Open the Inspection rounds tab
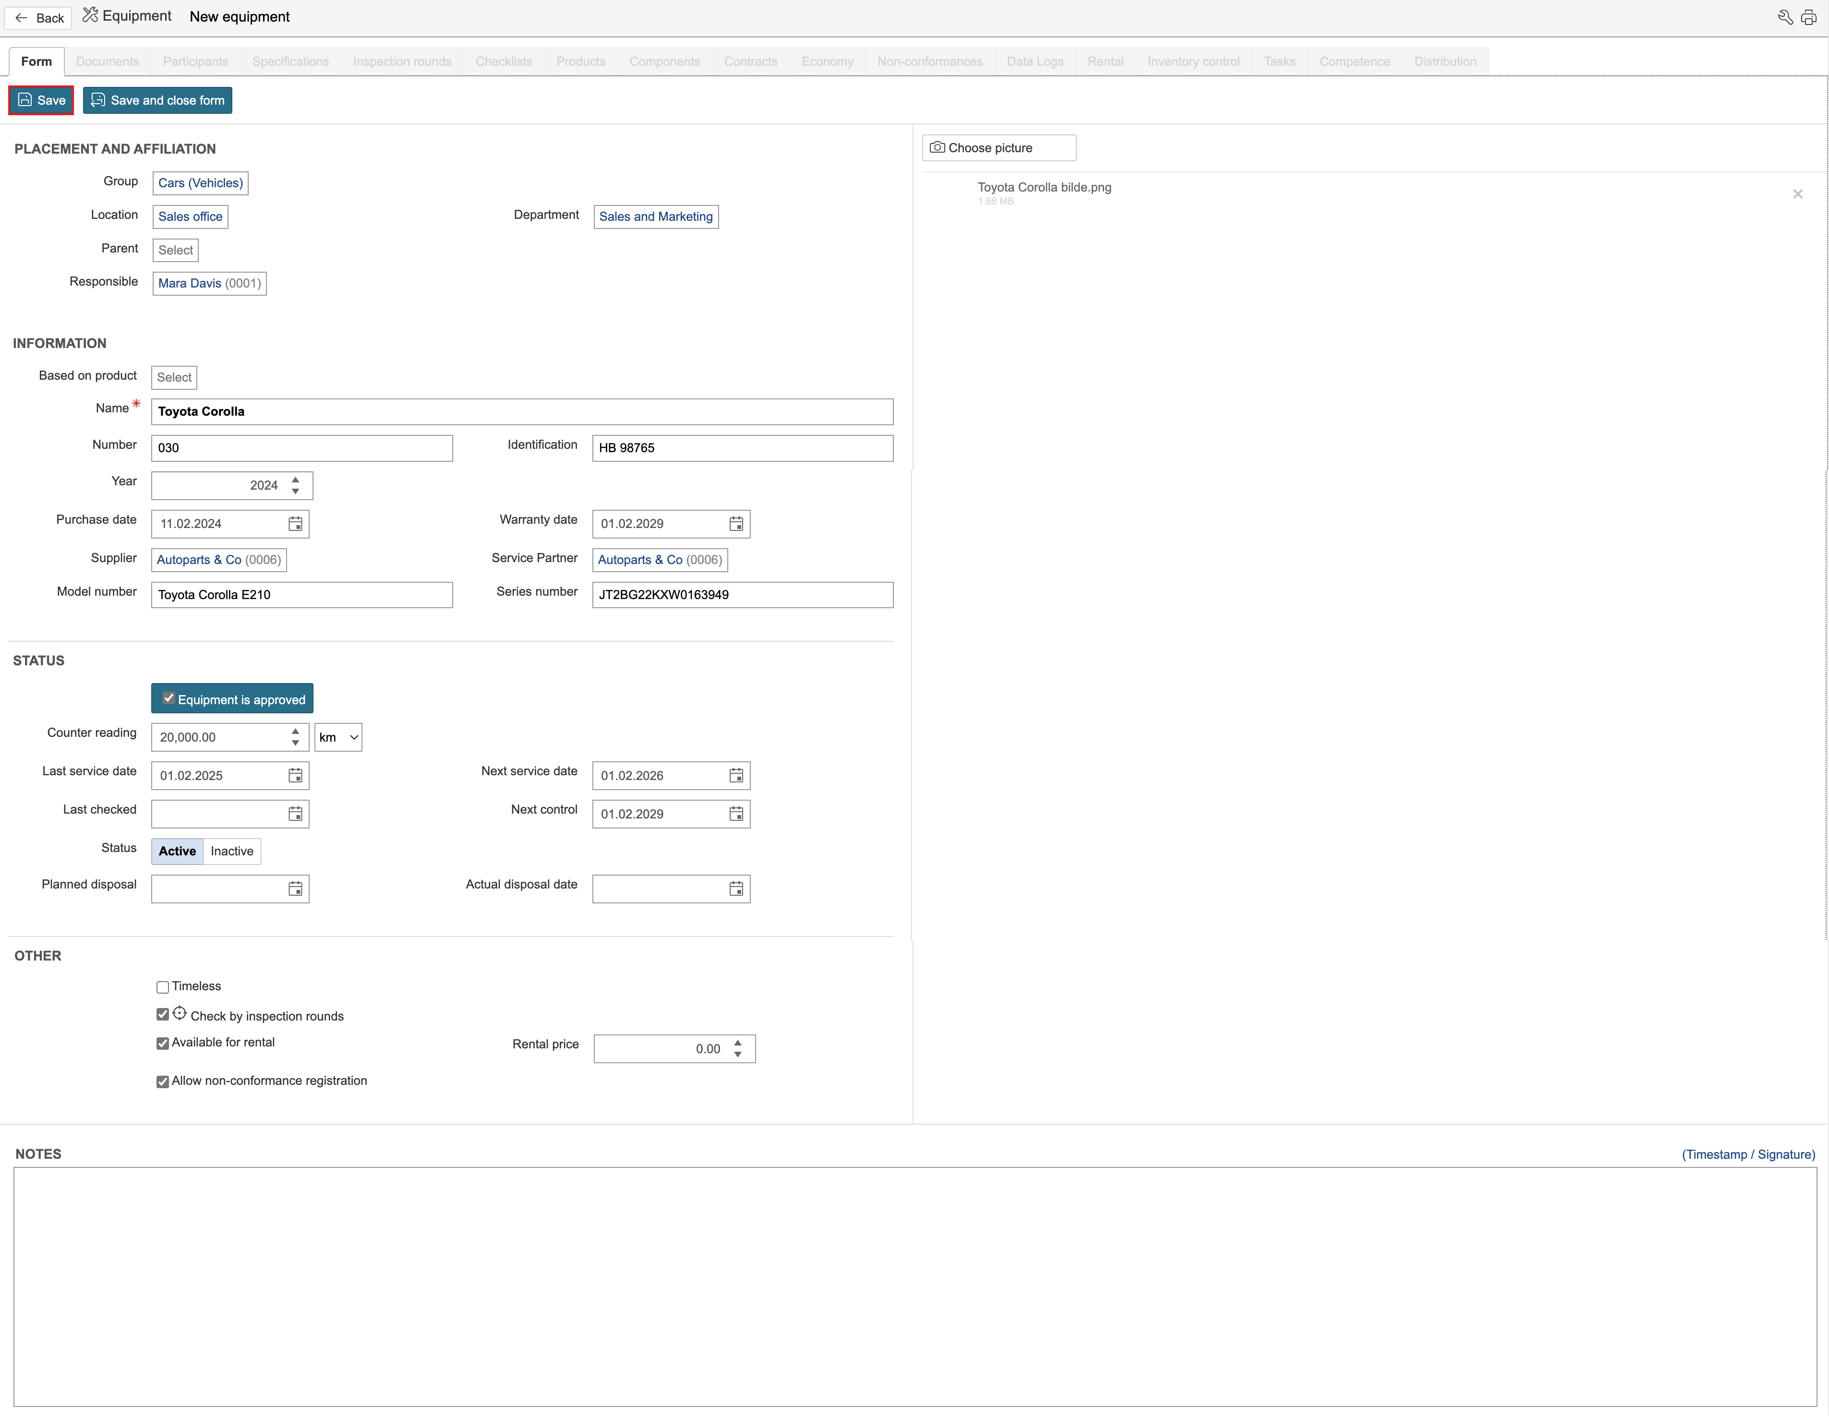Viewport: 1829px width, 1417px height. (x=402, y=61)
